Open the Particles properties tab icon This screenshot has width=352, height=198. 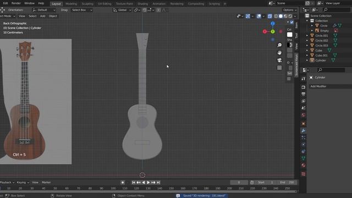(x=303, y=137)
